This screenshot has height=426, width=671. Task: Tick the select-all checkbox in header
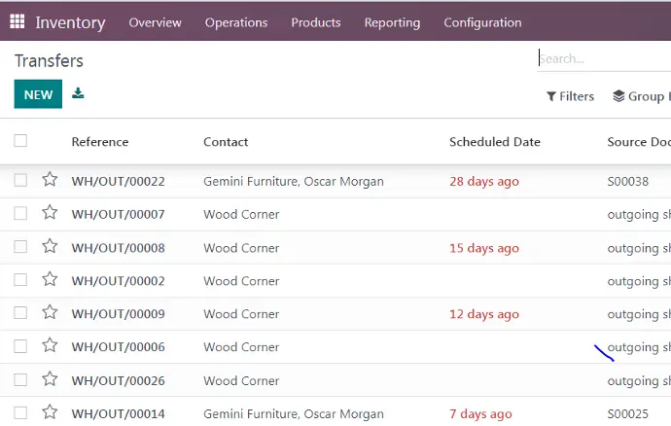coord(20,141)
